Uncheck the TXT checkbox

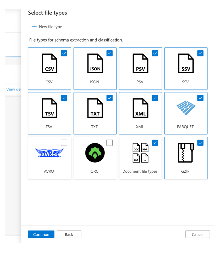pos(110,98)
